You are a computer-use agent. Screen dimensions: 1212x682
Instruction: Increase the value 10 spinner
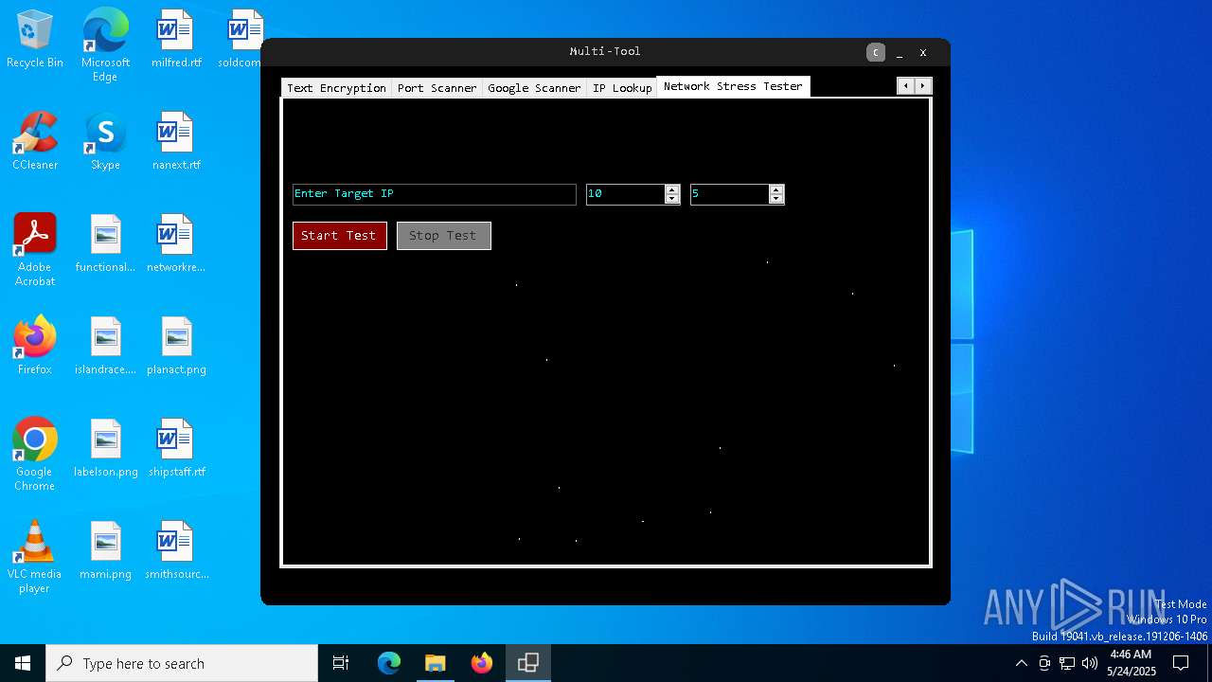672,189
